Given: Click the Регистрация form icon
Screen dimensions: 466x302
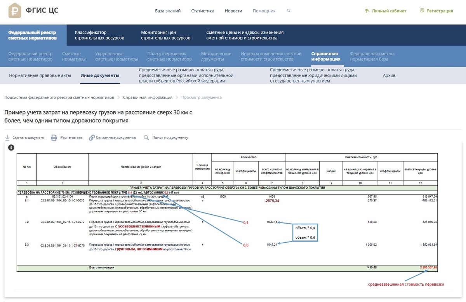Looking at the screenshot, I should (x=422, y=11).
